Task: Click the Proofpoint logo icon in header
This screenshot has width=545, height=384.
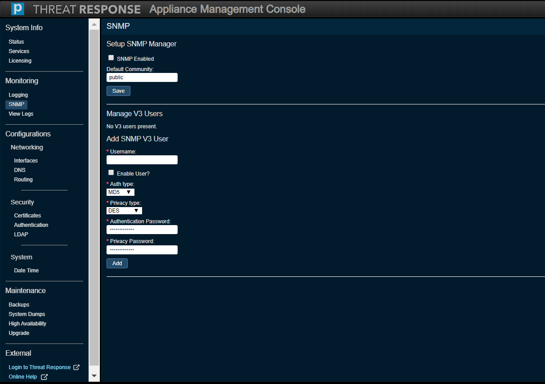Action: coord(18,9)
